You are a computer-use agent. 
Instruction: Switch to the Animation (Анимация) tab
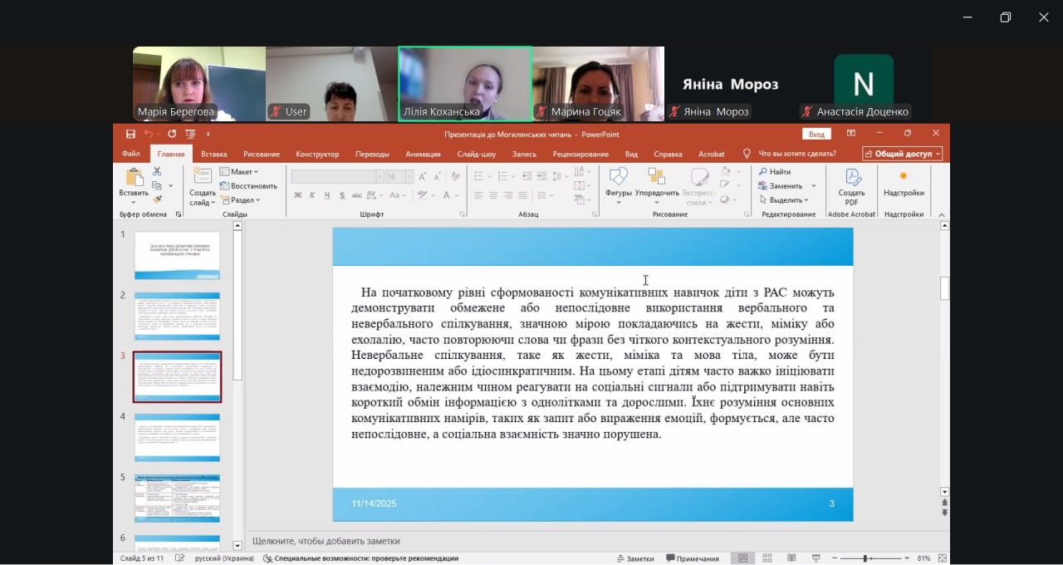(x=423, y=154)
